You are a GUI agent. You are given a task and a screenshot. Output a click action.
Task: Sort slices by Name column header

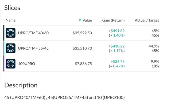pyautogui.click(x=10, y=20)
